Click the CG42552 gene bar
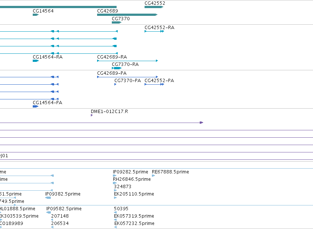The width and height of the screenshot is (313, 229). (x=154, y=7)
